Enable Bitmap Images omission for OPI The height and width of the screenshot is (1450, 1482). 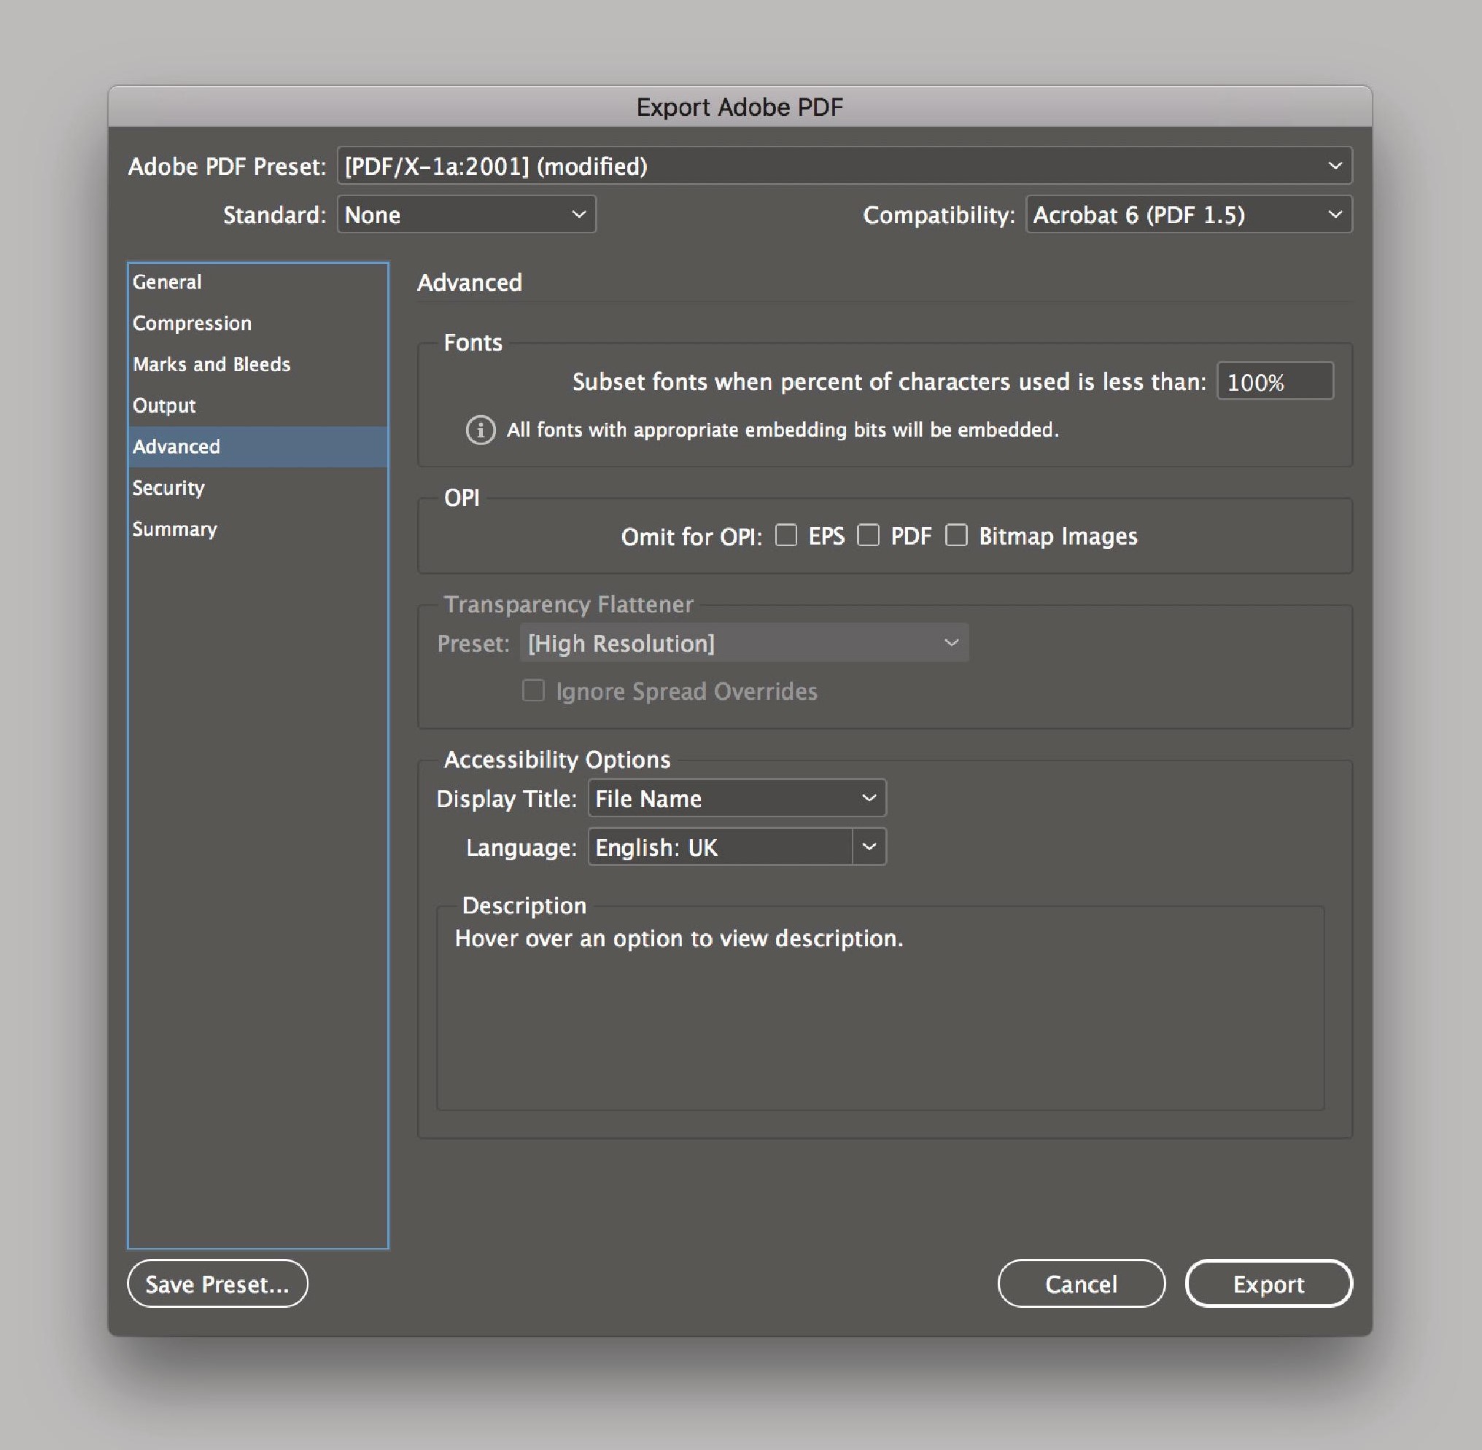[x=957, y=536]
